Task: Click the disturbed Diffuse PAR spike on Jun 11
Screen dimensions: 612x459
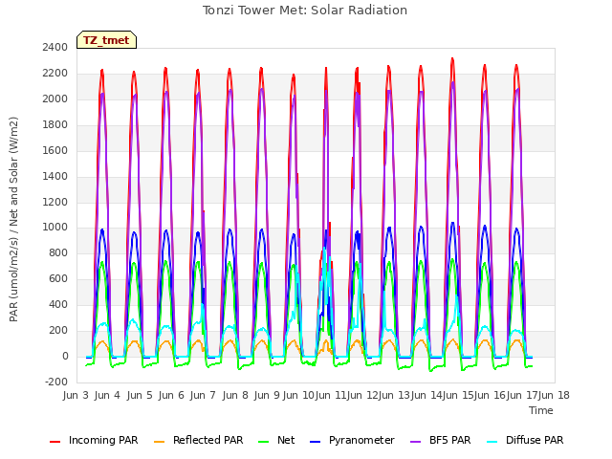Action: (x=324, y=250)
